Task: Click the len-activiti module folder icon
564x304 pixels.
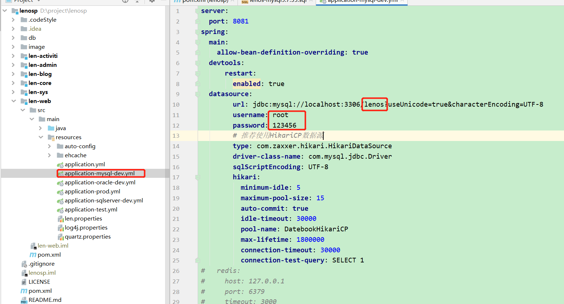Action: click(x=24, y=56)
